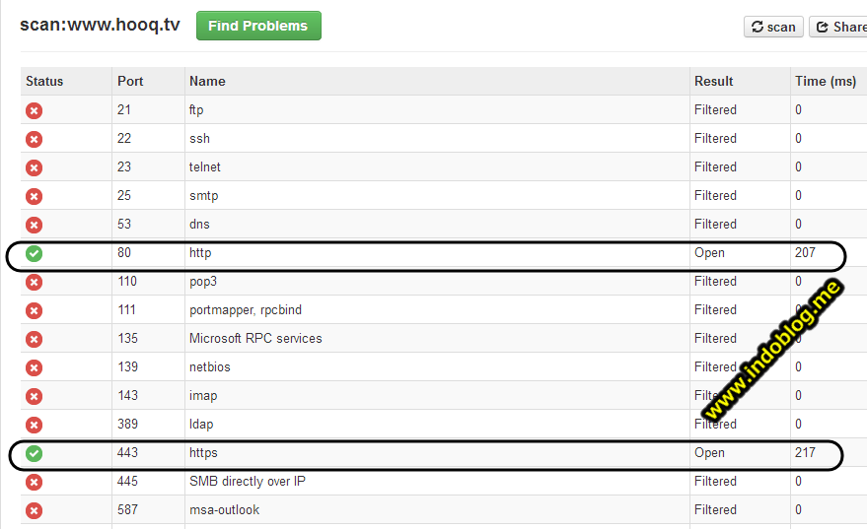The height and width of the screenshot is (529, 867).
Task: Click the Name column header
Action: [207, 81]
